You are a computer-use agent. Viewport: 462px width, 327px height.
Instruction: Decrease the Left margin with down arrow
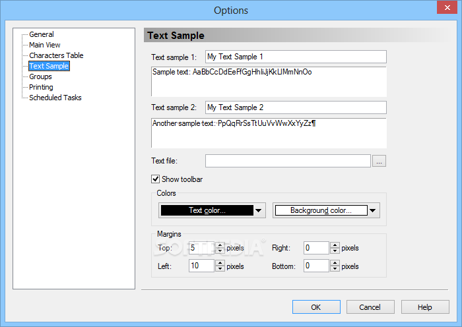coord(220,269)
